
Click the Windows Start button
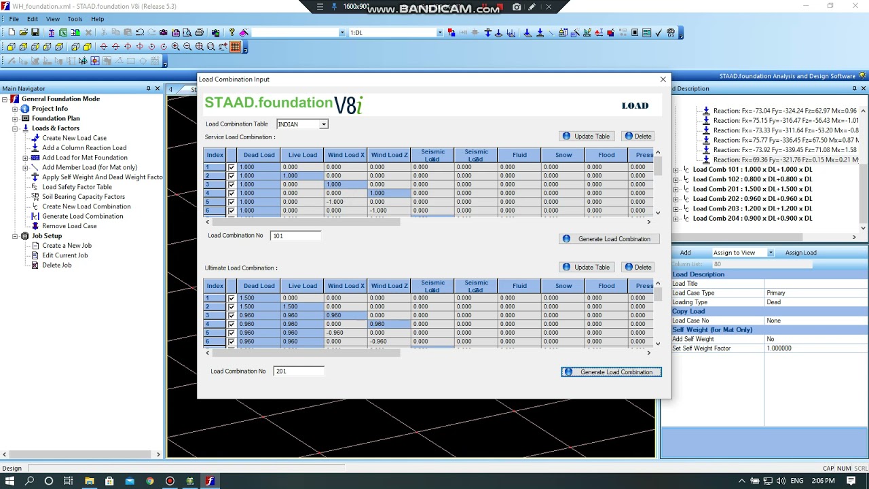coord(10,481)
